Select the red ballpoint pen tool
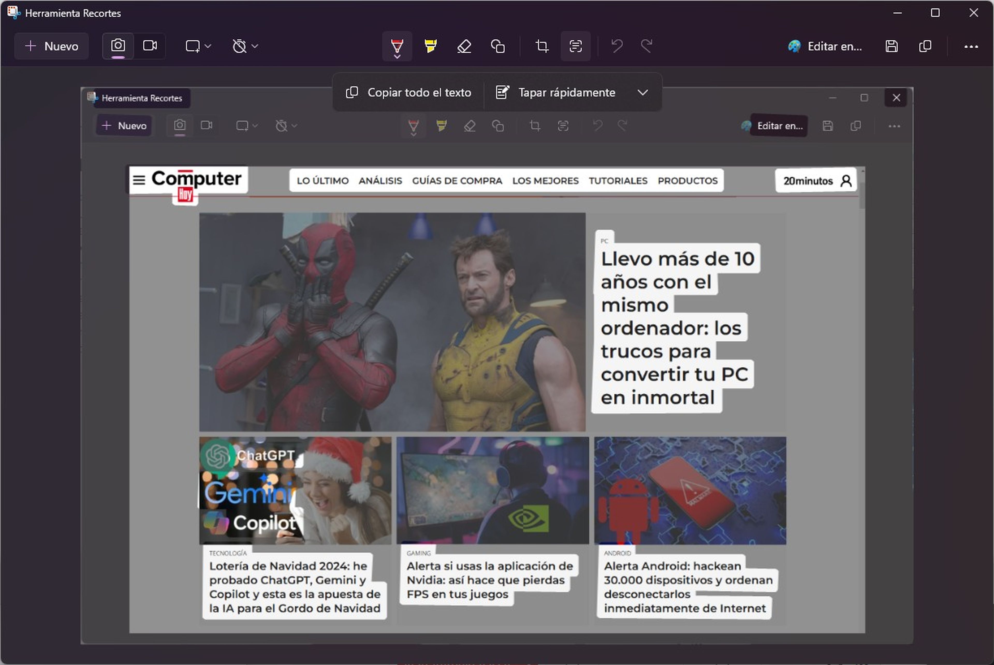Image resolution: width=994 pixels, height=665 pixels. click(x=397, y=46)
